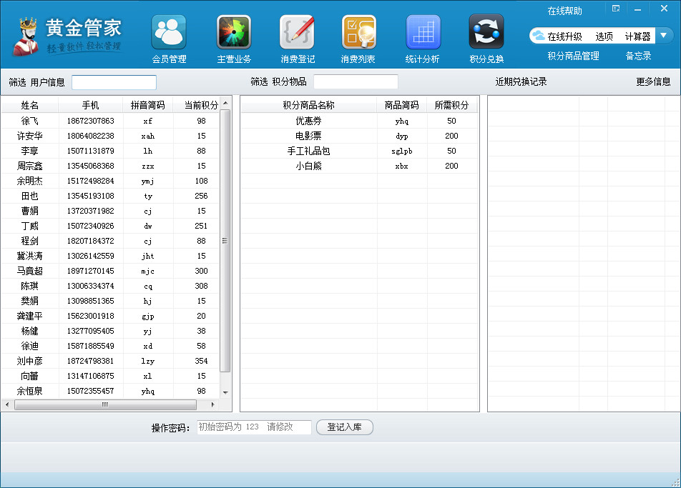Select member row 杨健

pyautogui.click(x=110, y=331)
